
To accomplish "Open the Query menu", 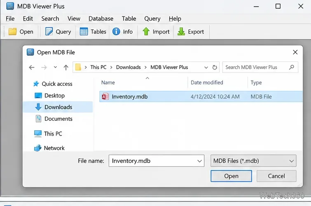I will [152, 19].
